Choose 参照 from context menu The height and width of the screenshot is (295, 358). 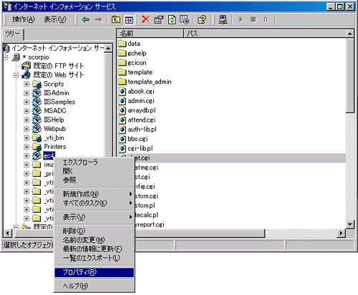(69, 180)
